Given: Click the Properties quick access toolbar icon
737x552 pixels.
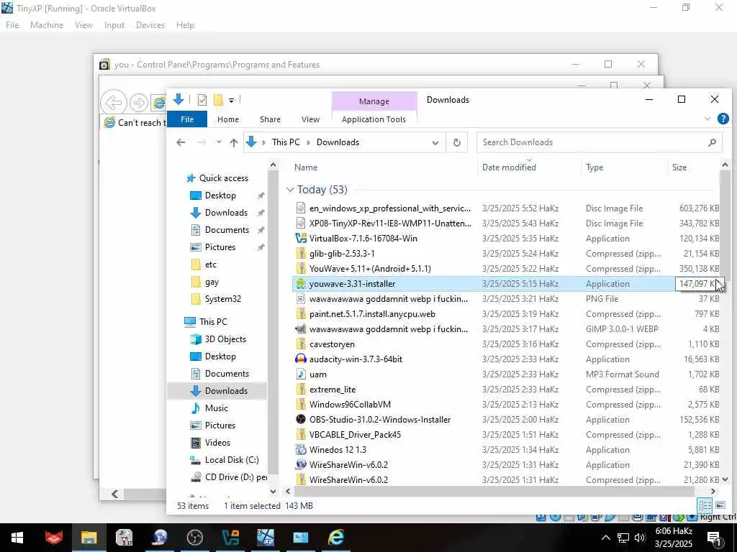Looking at the screenshot, I should [x=202, y=99].
